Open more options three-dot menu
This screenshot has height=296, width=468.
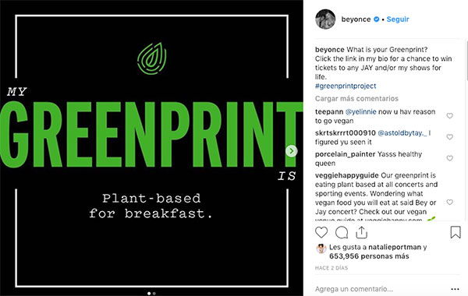455,289
